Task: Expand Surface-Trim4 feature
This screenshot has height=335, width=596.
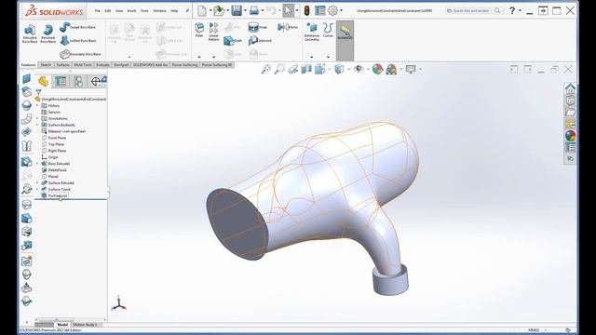Action: 37,190
